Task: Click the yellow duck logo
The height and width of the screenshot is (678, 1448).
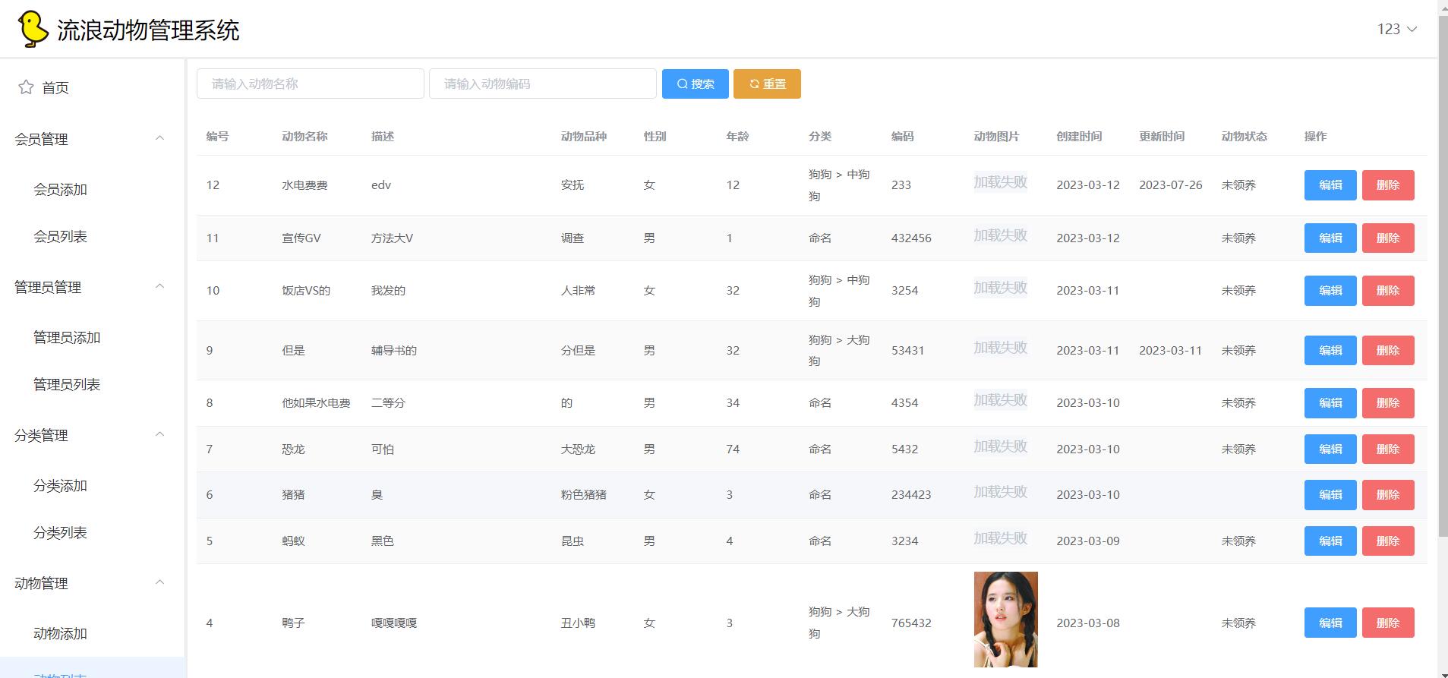Action: pyautogui.click(x=33, y=30)
